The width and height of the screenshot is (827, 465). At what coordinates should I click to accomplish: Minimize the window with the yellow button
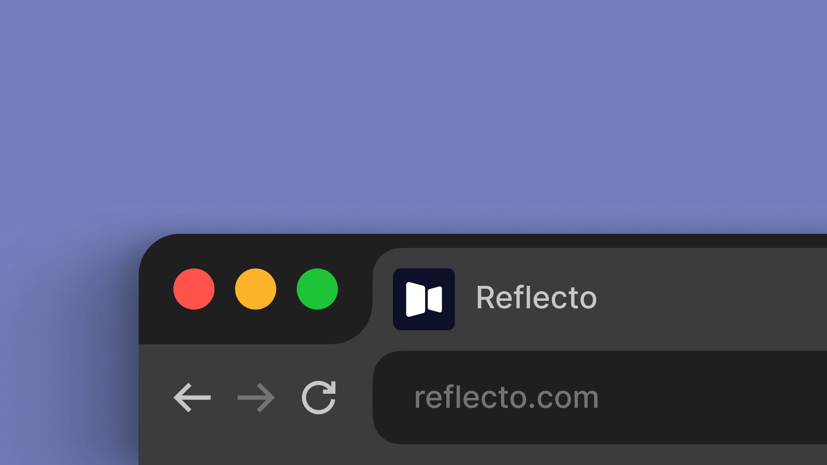click(256, 289)
